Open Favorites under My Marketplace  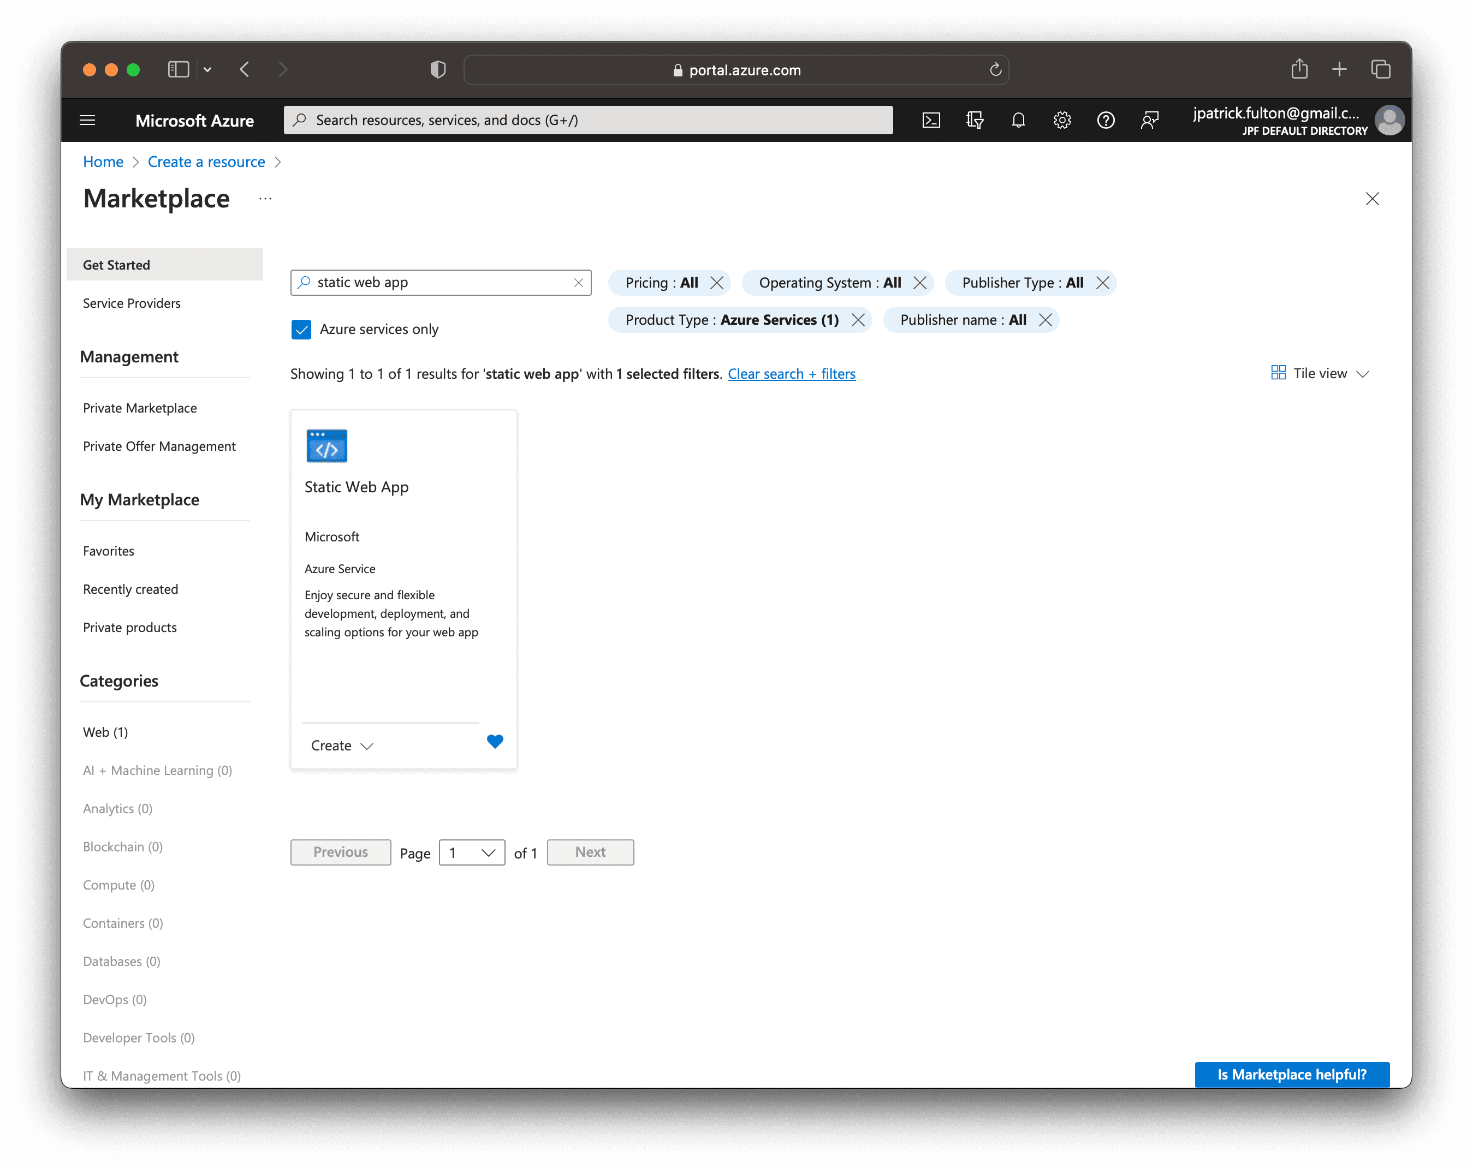tap(108, 550)
